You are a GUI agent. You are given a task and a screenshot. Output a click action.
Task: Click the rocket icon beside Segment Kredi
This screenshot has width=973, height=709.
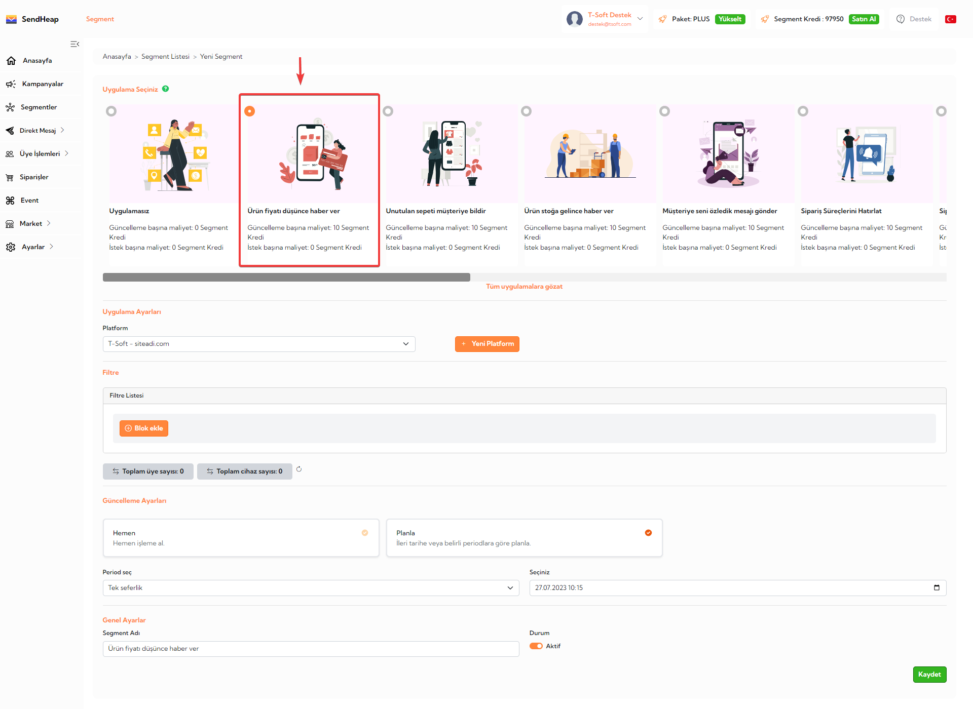tap(765, 19)
